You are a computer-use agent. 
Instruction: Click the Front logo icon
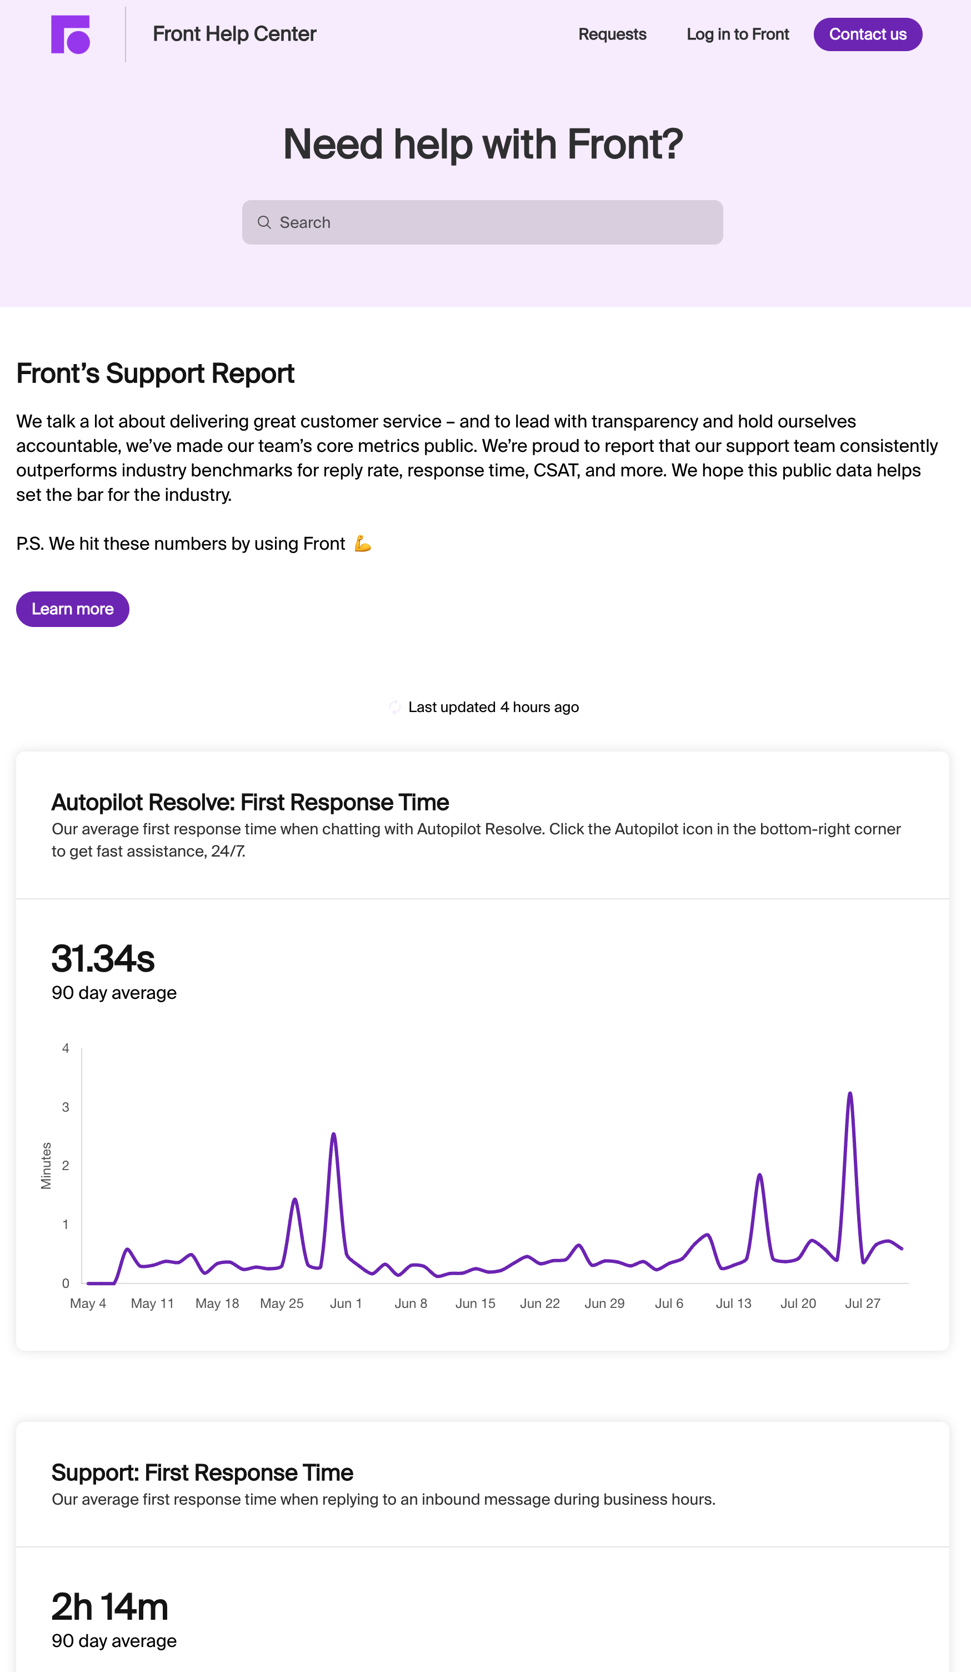pos(71,34)
